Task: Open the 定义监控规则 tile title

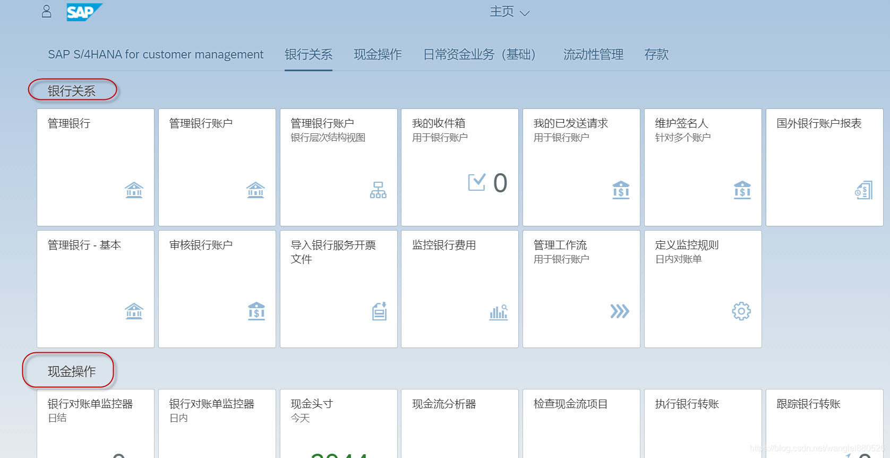Action: (687, 245)
